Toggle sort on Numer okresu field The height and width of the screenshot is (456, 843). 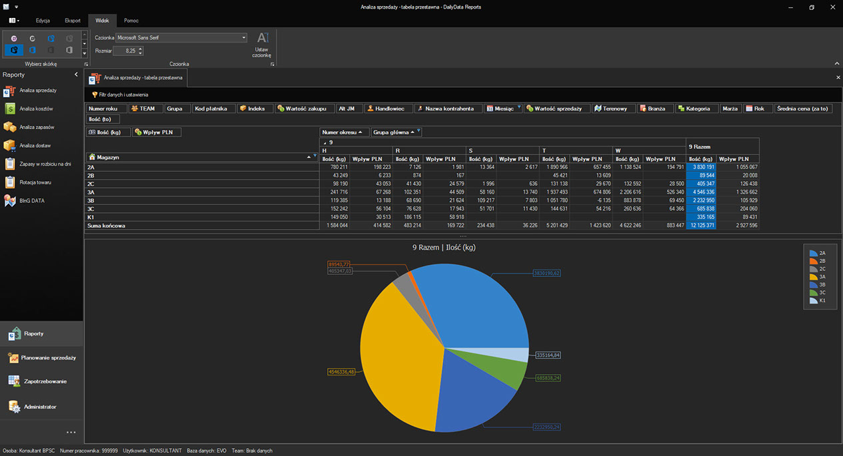pos(344,132)
